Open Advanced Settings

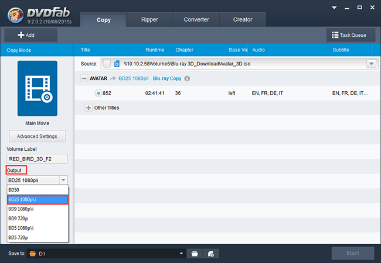click(37, 136)
